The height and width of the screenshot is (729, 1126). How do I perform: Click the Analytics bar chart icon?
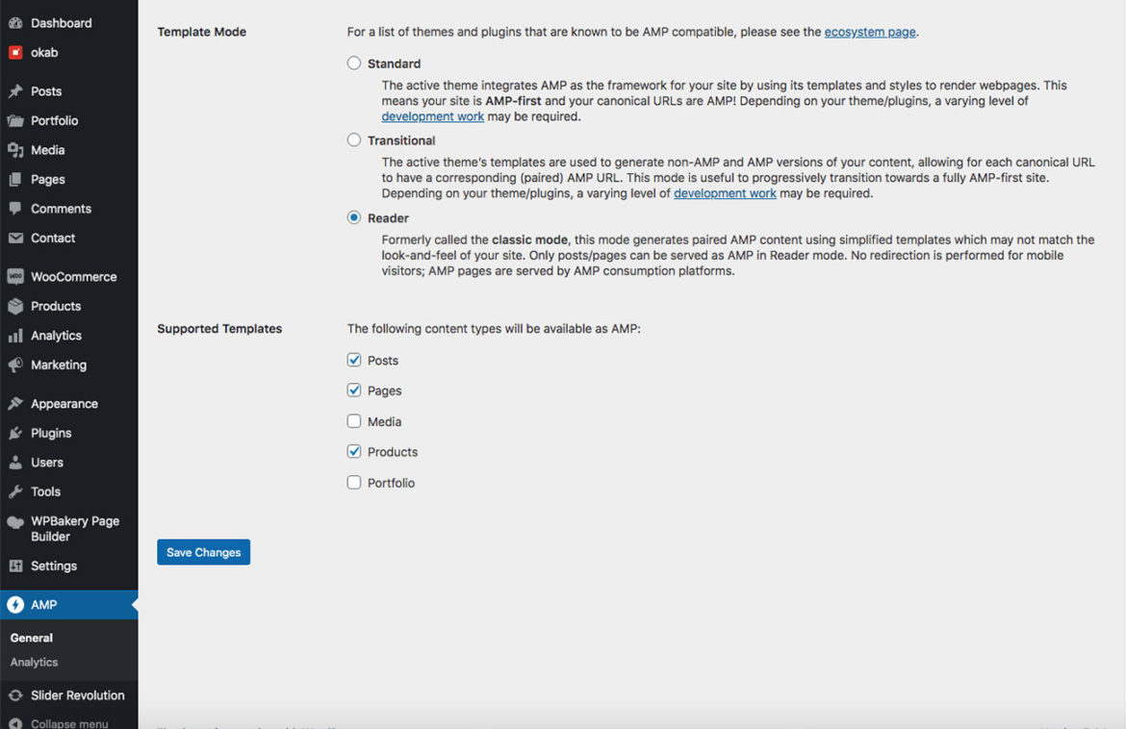15,336
